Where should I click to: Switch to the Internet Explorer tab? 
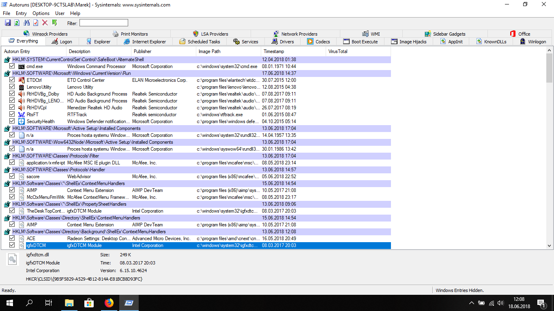point(145,41)
